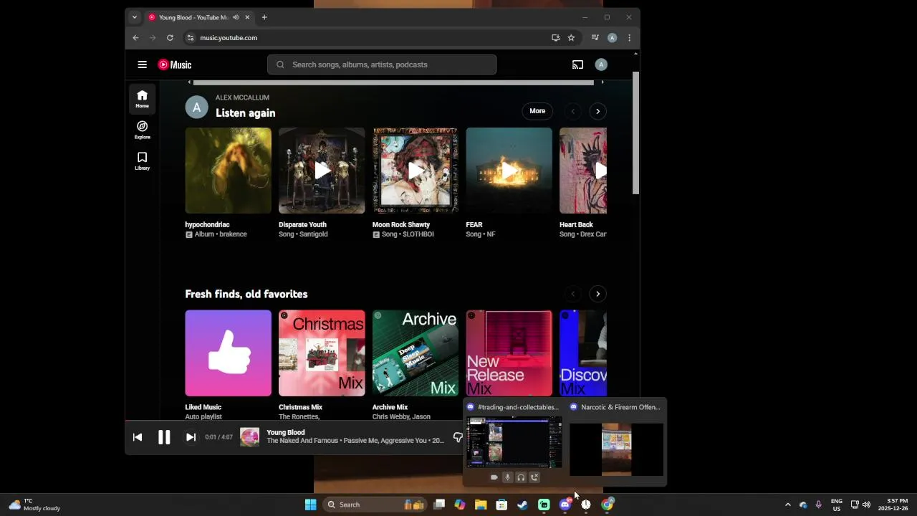The height and width of the screenshot is (516, 917).
Task: Dislike the song Young Blood
Action: (x=458, y=437)
